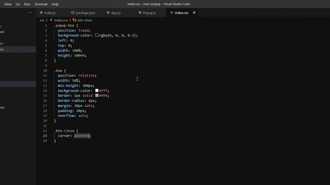Viewport: 330px width, 185px height.
Task: Click the .popup-box selector
Action: pos(64,25)
